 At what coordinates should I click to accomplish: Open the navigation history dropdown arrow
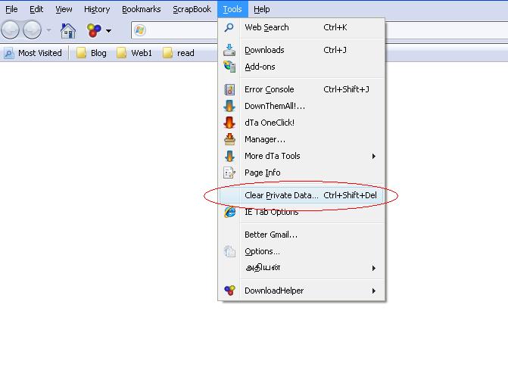point(48,30)
